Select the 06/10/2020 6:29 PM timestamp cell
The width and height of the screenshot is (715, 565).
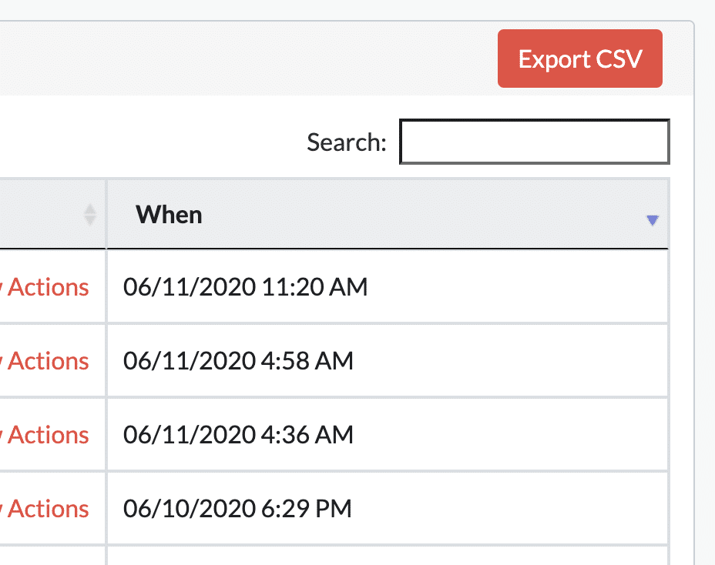388,509
